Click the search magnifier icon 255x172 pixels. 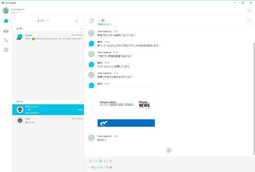point(249,10)
